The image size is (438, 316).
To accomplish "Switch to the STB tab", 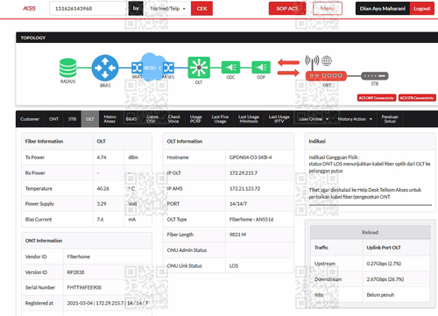I will [x=72, y=119].
